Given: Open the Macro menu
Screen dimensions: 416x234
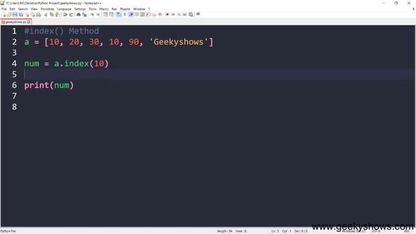Looking at the screenshot, I should coord(104,9).
